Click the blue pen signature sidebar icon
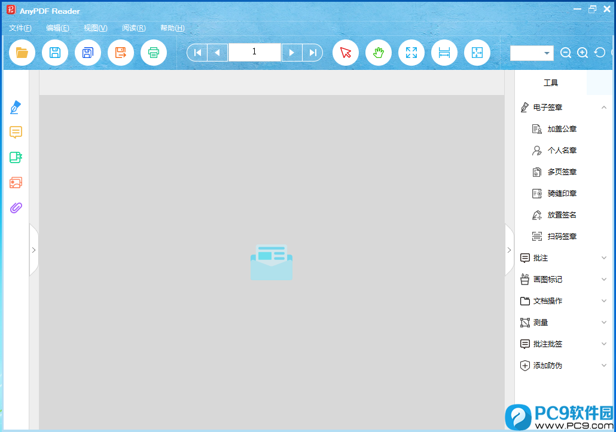 16,107
